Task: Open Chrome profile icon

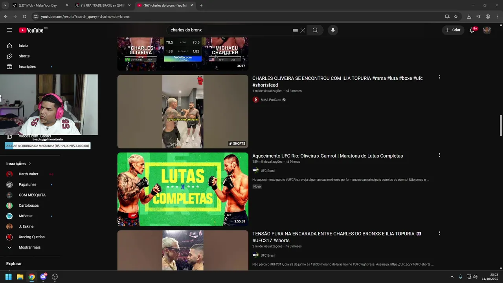Action: 488,17
